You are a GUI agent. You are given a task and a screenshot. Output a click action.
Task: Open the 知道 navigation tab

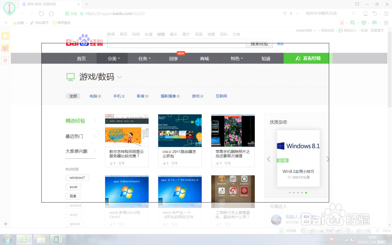[266, 58]
